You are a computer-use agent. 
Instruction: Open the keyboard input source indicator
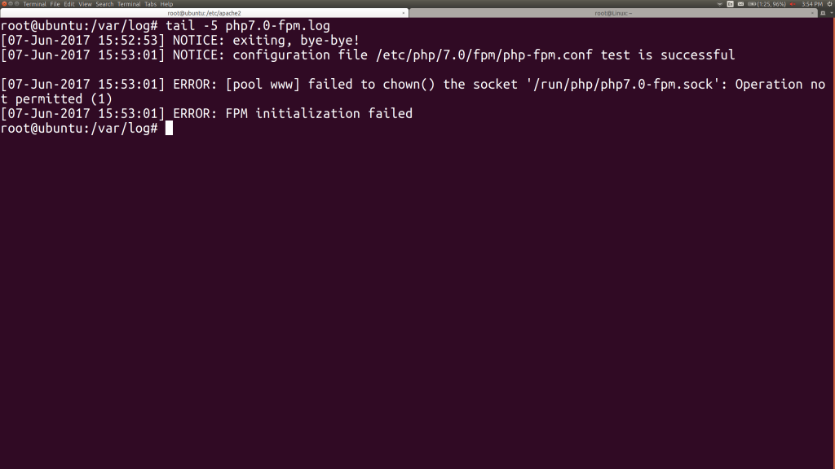click(x=730, y=4)
